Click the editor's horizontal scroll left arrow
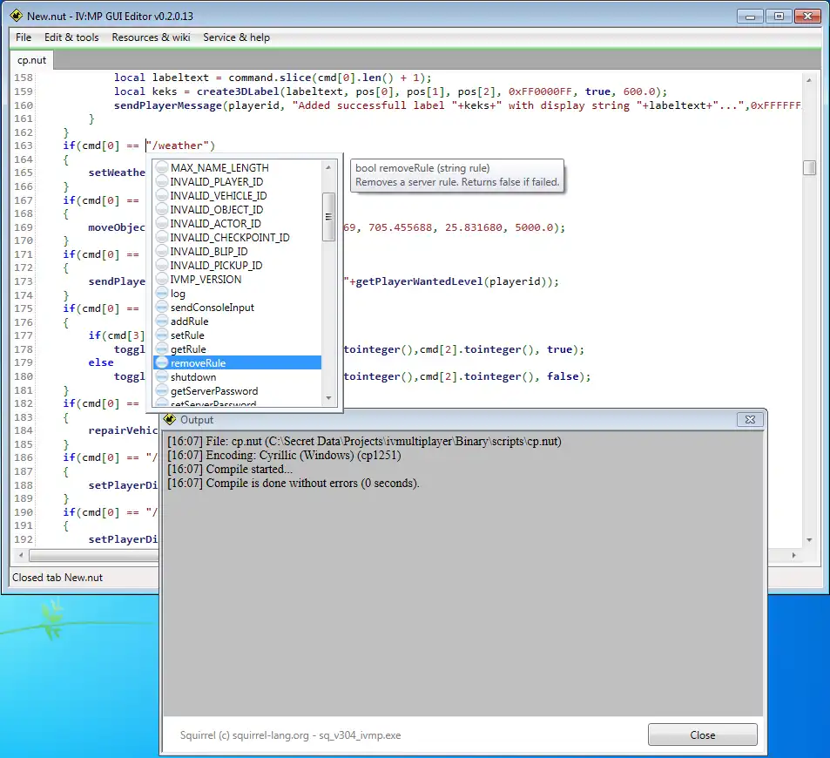The height and width of the screenshot is (758, 830). coord(21,555)
